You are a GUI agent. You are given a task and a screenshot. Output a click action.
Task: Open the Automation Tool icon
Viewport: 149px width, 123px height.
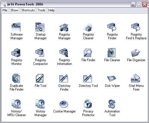tap(112, 104)
